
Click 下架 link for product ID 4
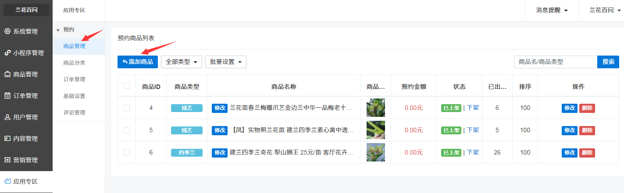pos(473,108)
